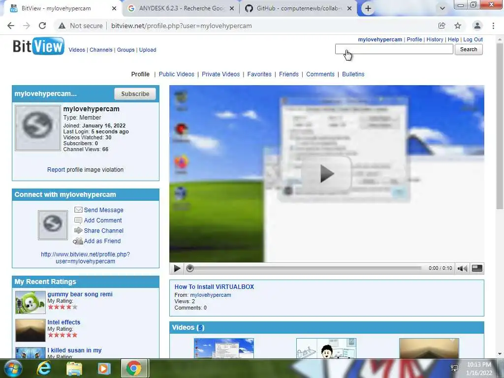This screenshot has width=504, height=378.
Task: Bookmark page with star icon
Action: pos(458,26)
